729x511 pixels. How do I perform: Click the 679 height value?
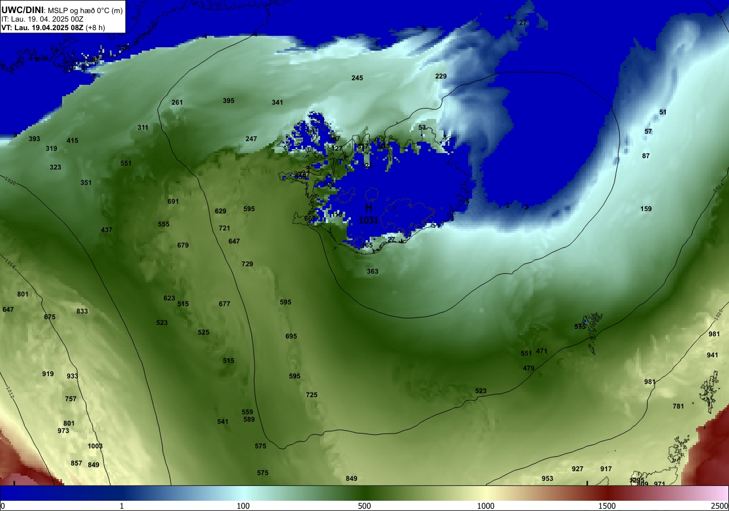click(x=183, y=245)
